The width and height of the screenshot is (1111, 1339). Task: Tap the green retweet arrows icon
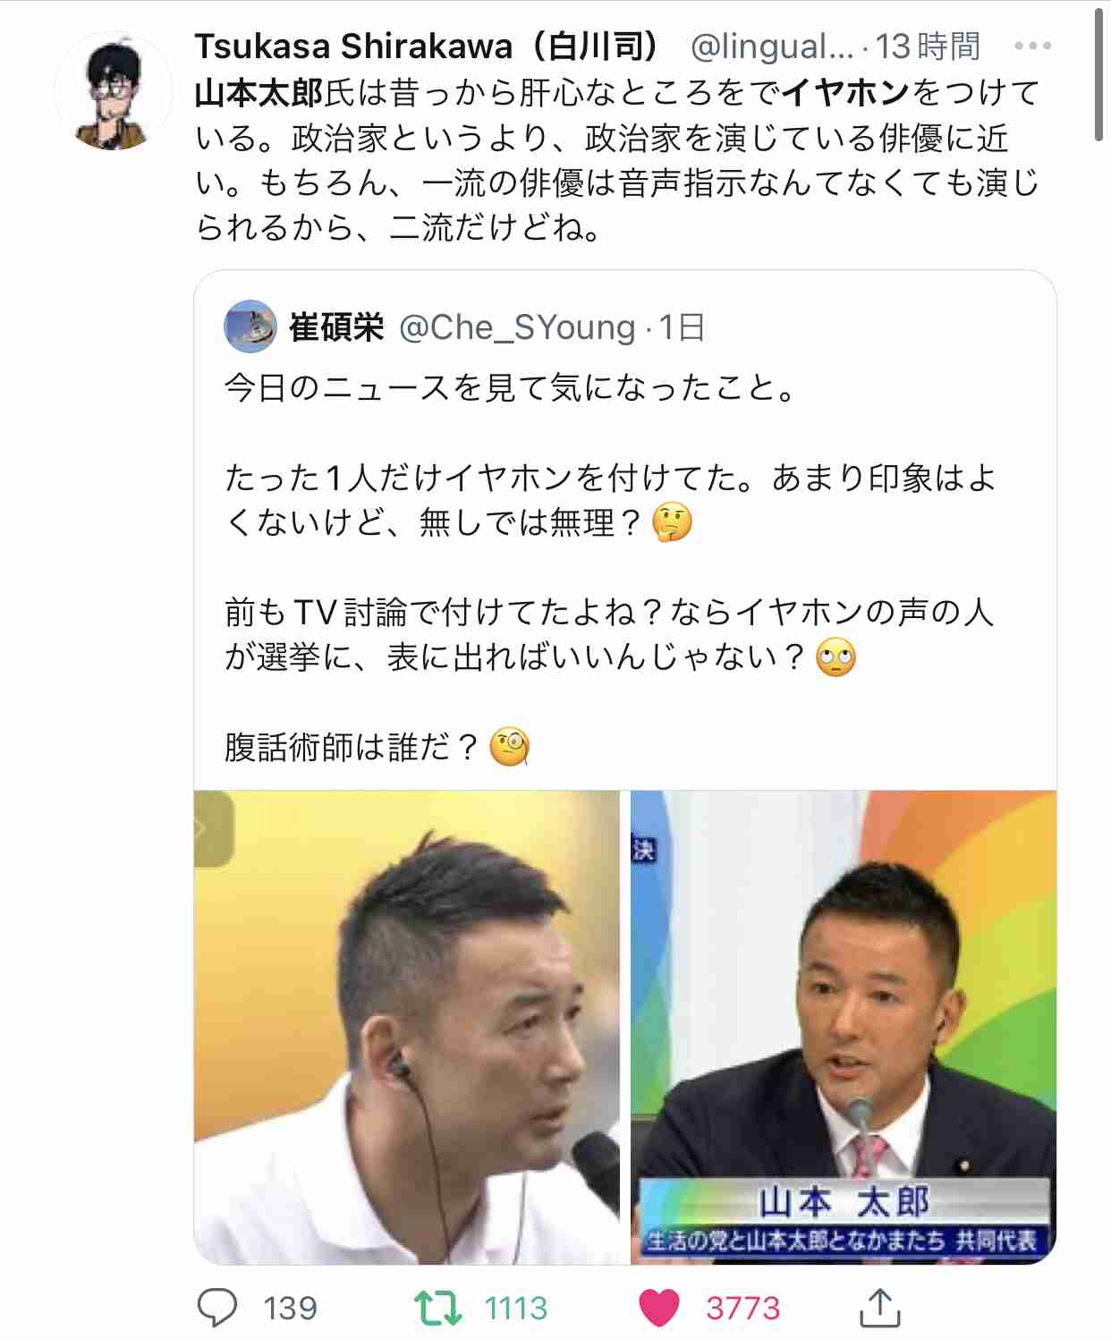click(x=437, y=1308)
